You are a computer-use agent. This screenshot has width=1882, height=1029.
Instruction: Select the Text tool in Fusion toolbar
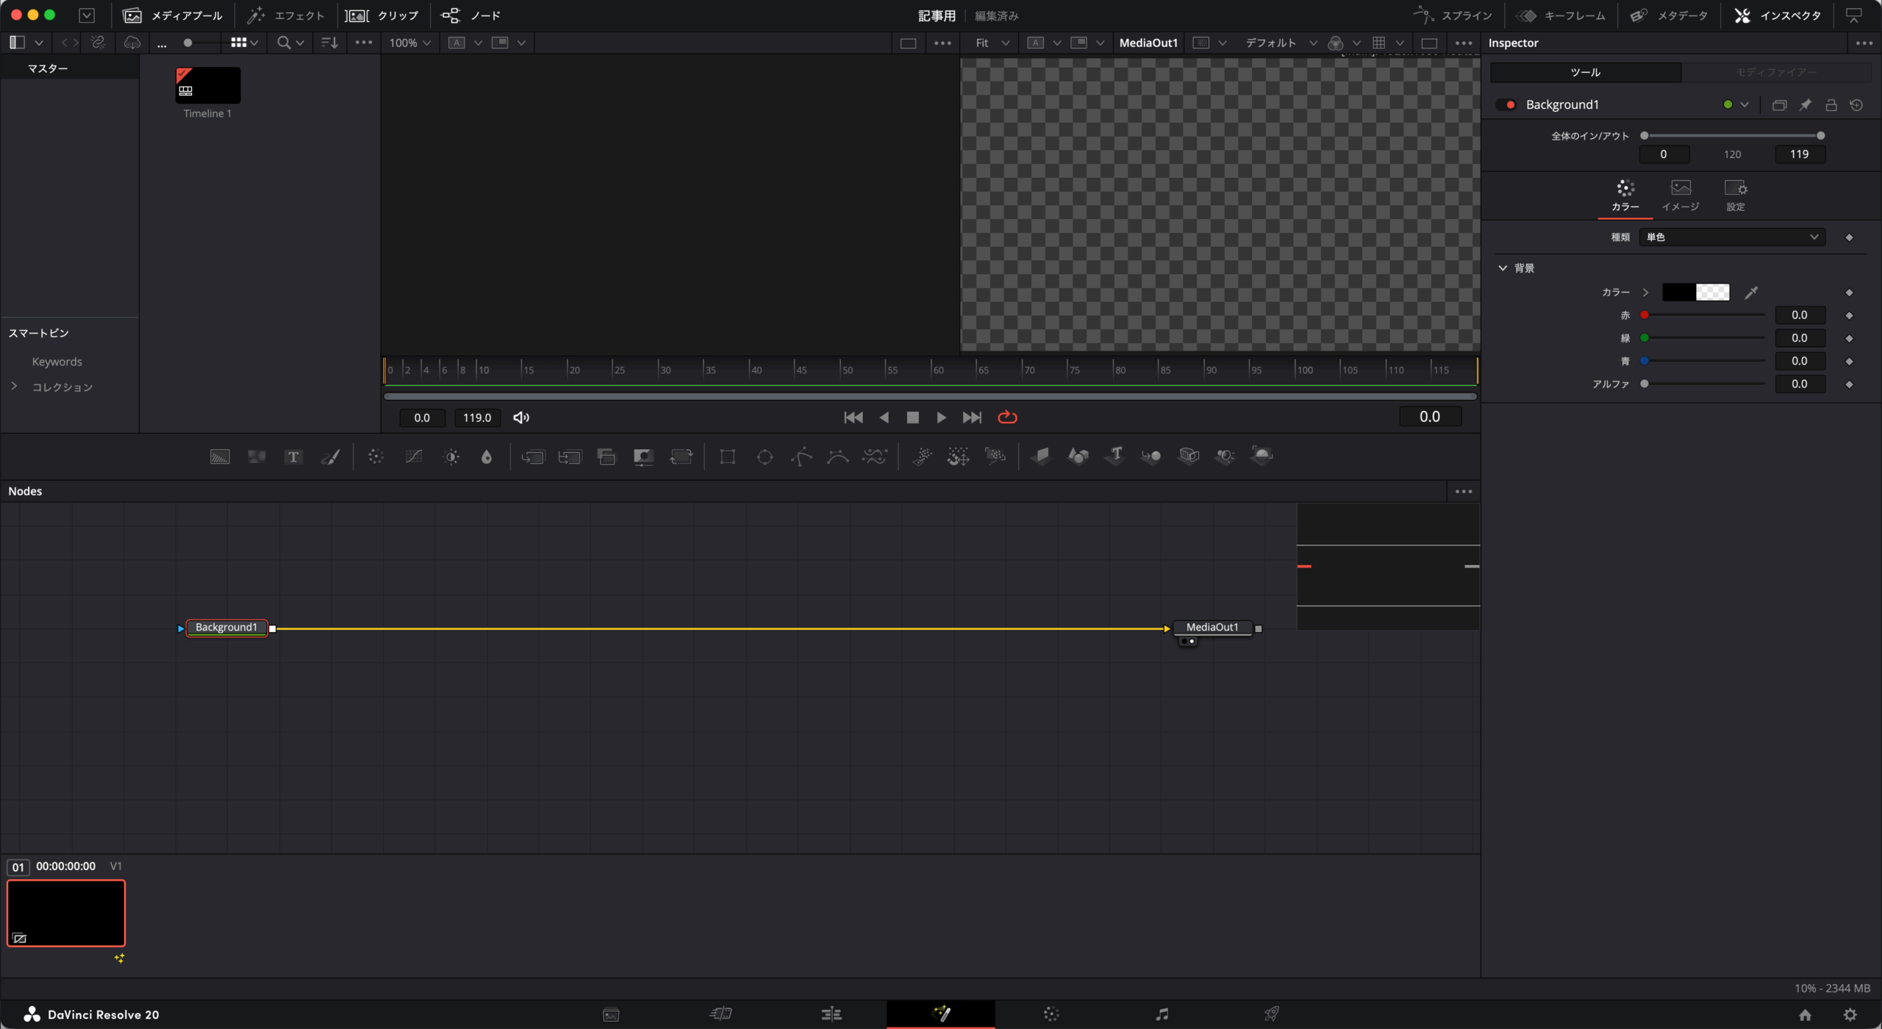click(x=293, y=457)
